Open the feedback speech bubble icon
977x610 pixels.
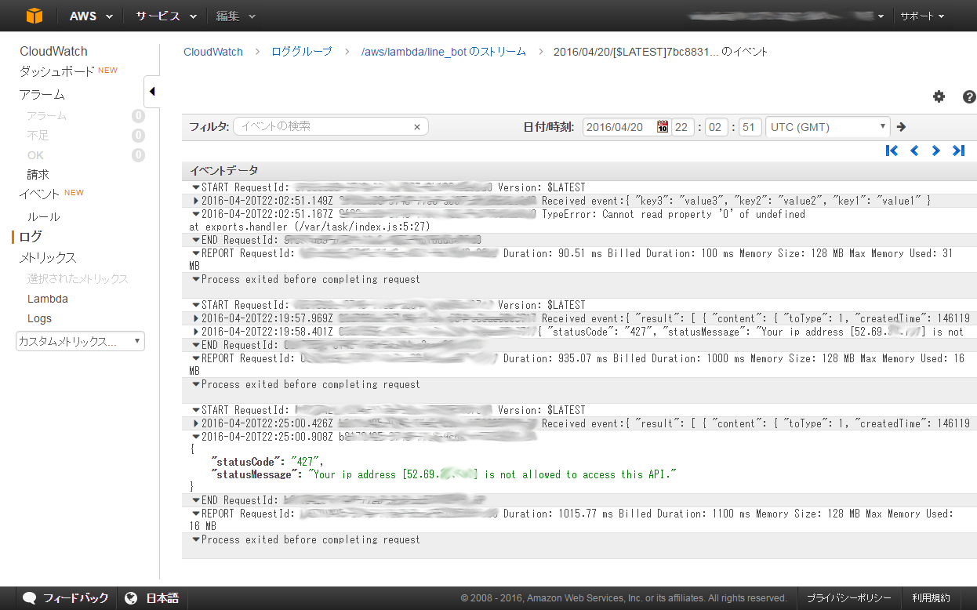(x=29, y=597)
